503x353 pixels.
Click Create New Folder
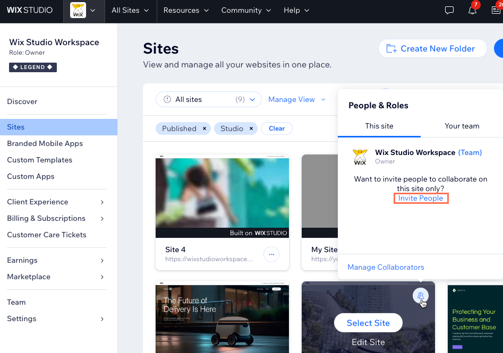[433, 48]
